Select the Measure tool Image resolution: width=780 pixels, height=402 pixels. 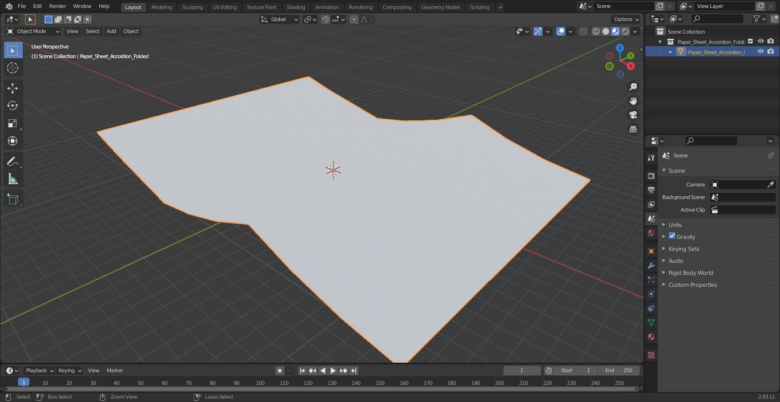pyautogui.click(x=13, y=179)
